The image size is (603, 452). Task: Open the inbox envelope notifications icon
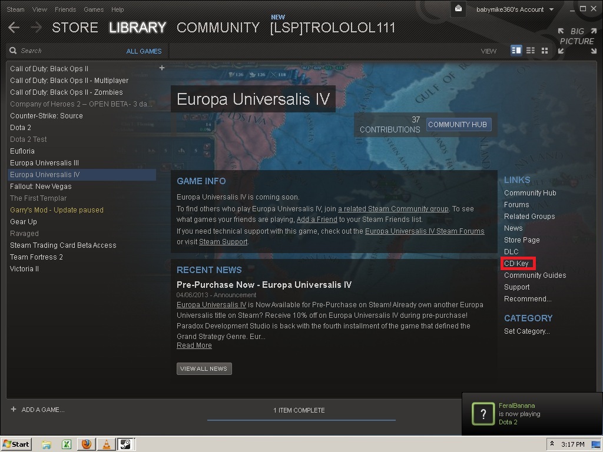pos(458,9)
